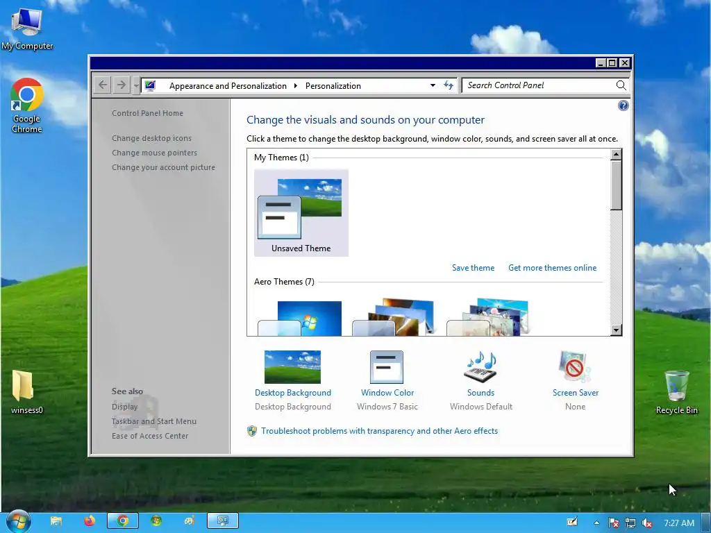Click Get more themes online

[552, 268]
